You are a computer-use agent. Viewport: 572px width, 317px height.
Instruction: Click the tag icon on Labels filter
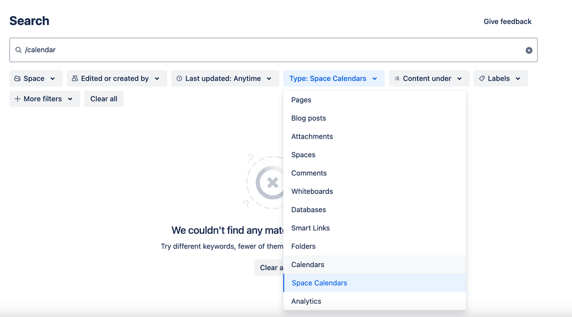[x=482, y=79]
